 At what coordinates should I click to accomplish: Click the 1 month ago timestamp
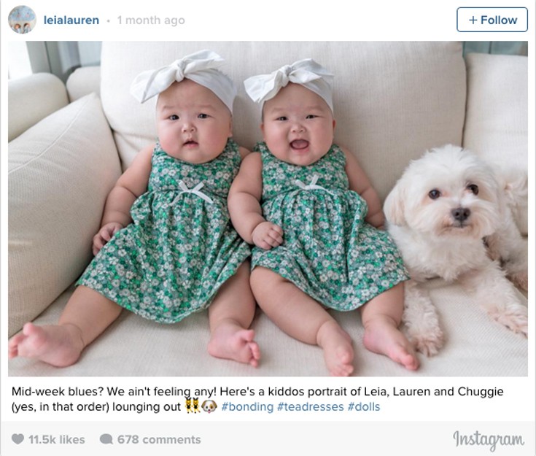[151, 20]
